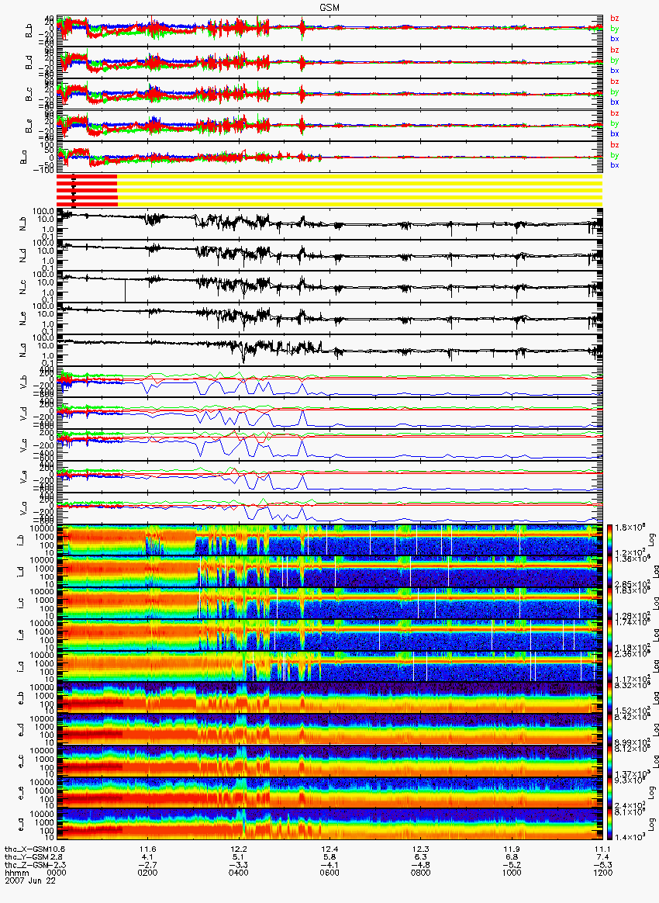Select the V_b velocity axis label
The height and width of the screenshot is (903, 659).
click(x=23, y=383)
